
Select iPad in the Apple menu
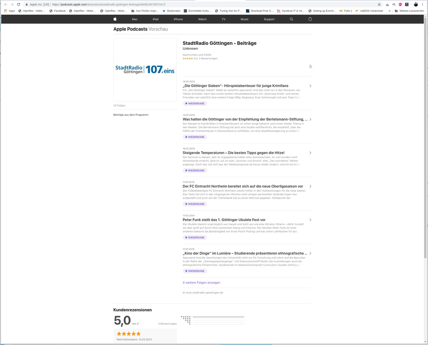155,19
